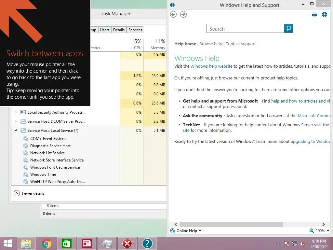Open the Online Help dropdown menu
Image resolution: width=333 pixels, height=250 pixels.
[x=200, y=231]
